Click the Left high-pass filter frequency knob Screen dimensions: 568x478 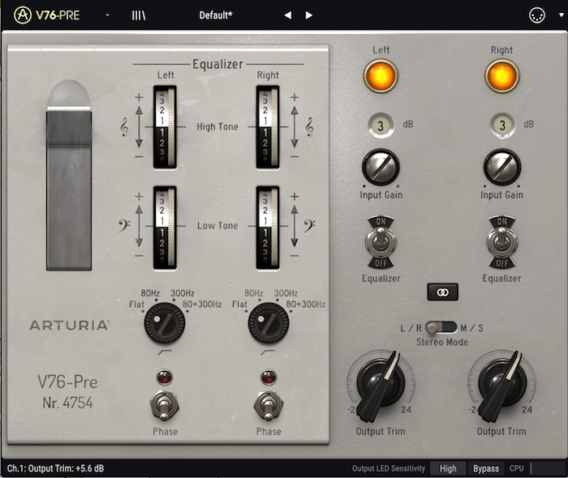pos(165,323)
